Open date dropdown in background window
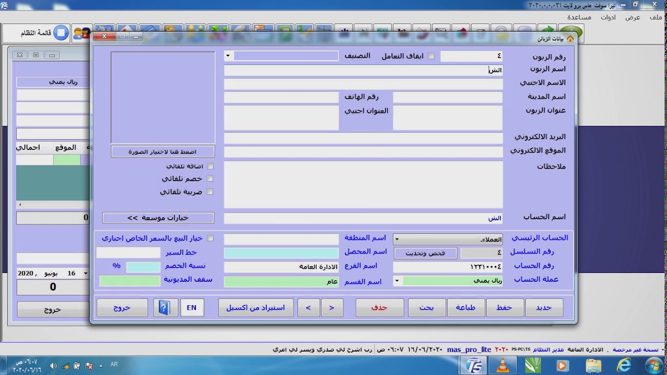 coord(86,273)
